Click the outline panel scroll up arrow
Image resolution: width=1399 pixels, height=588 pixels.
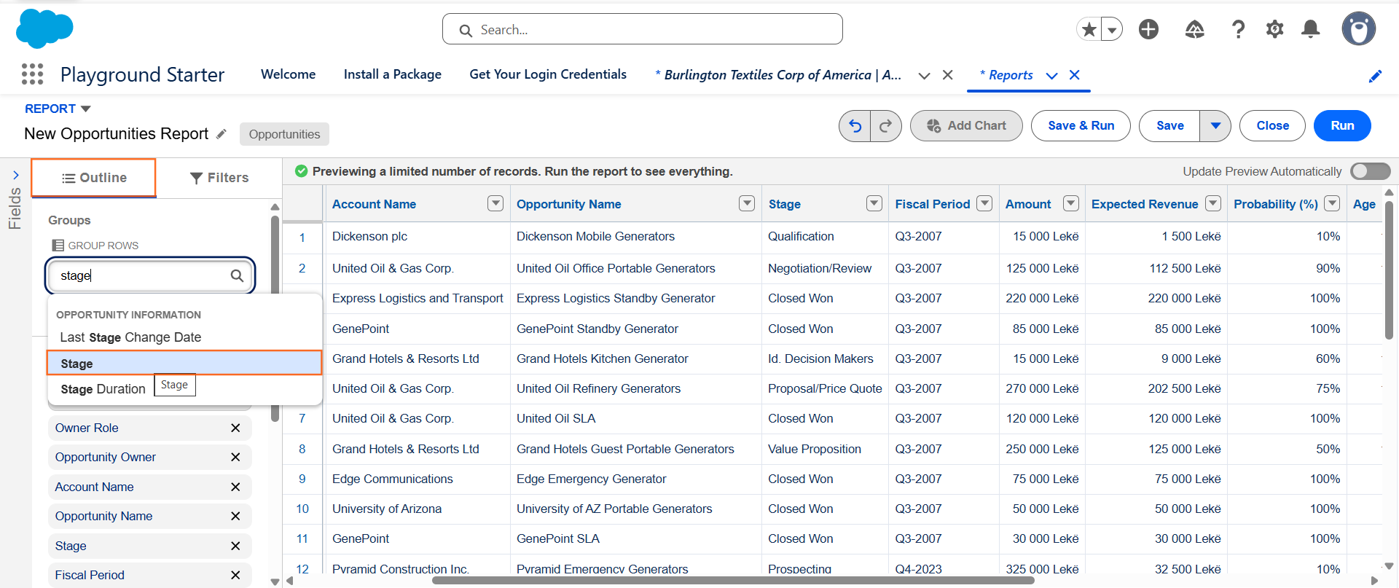coord(275,207)
